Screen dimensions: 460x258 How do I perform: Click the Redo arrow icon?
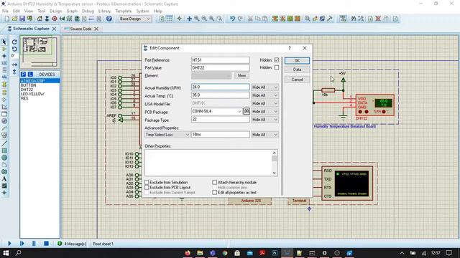click(240, 19)
